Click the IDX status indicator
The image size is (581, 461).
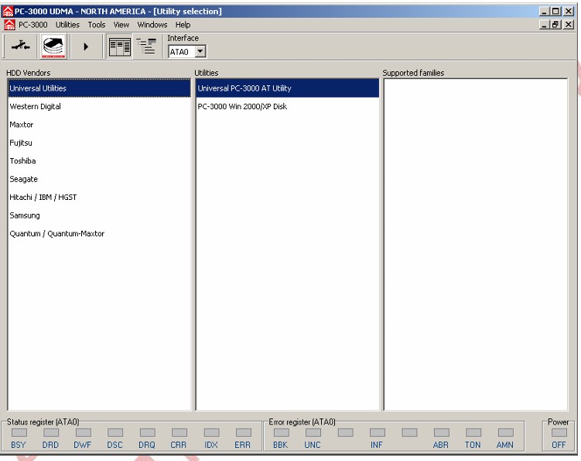pyautogui.click(x=211, y=433)
